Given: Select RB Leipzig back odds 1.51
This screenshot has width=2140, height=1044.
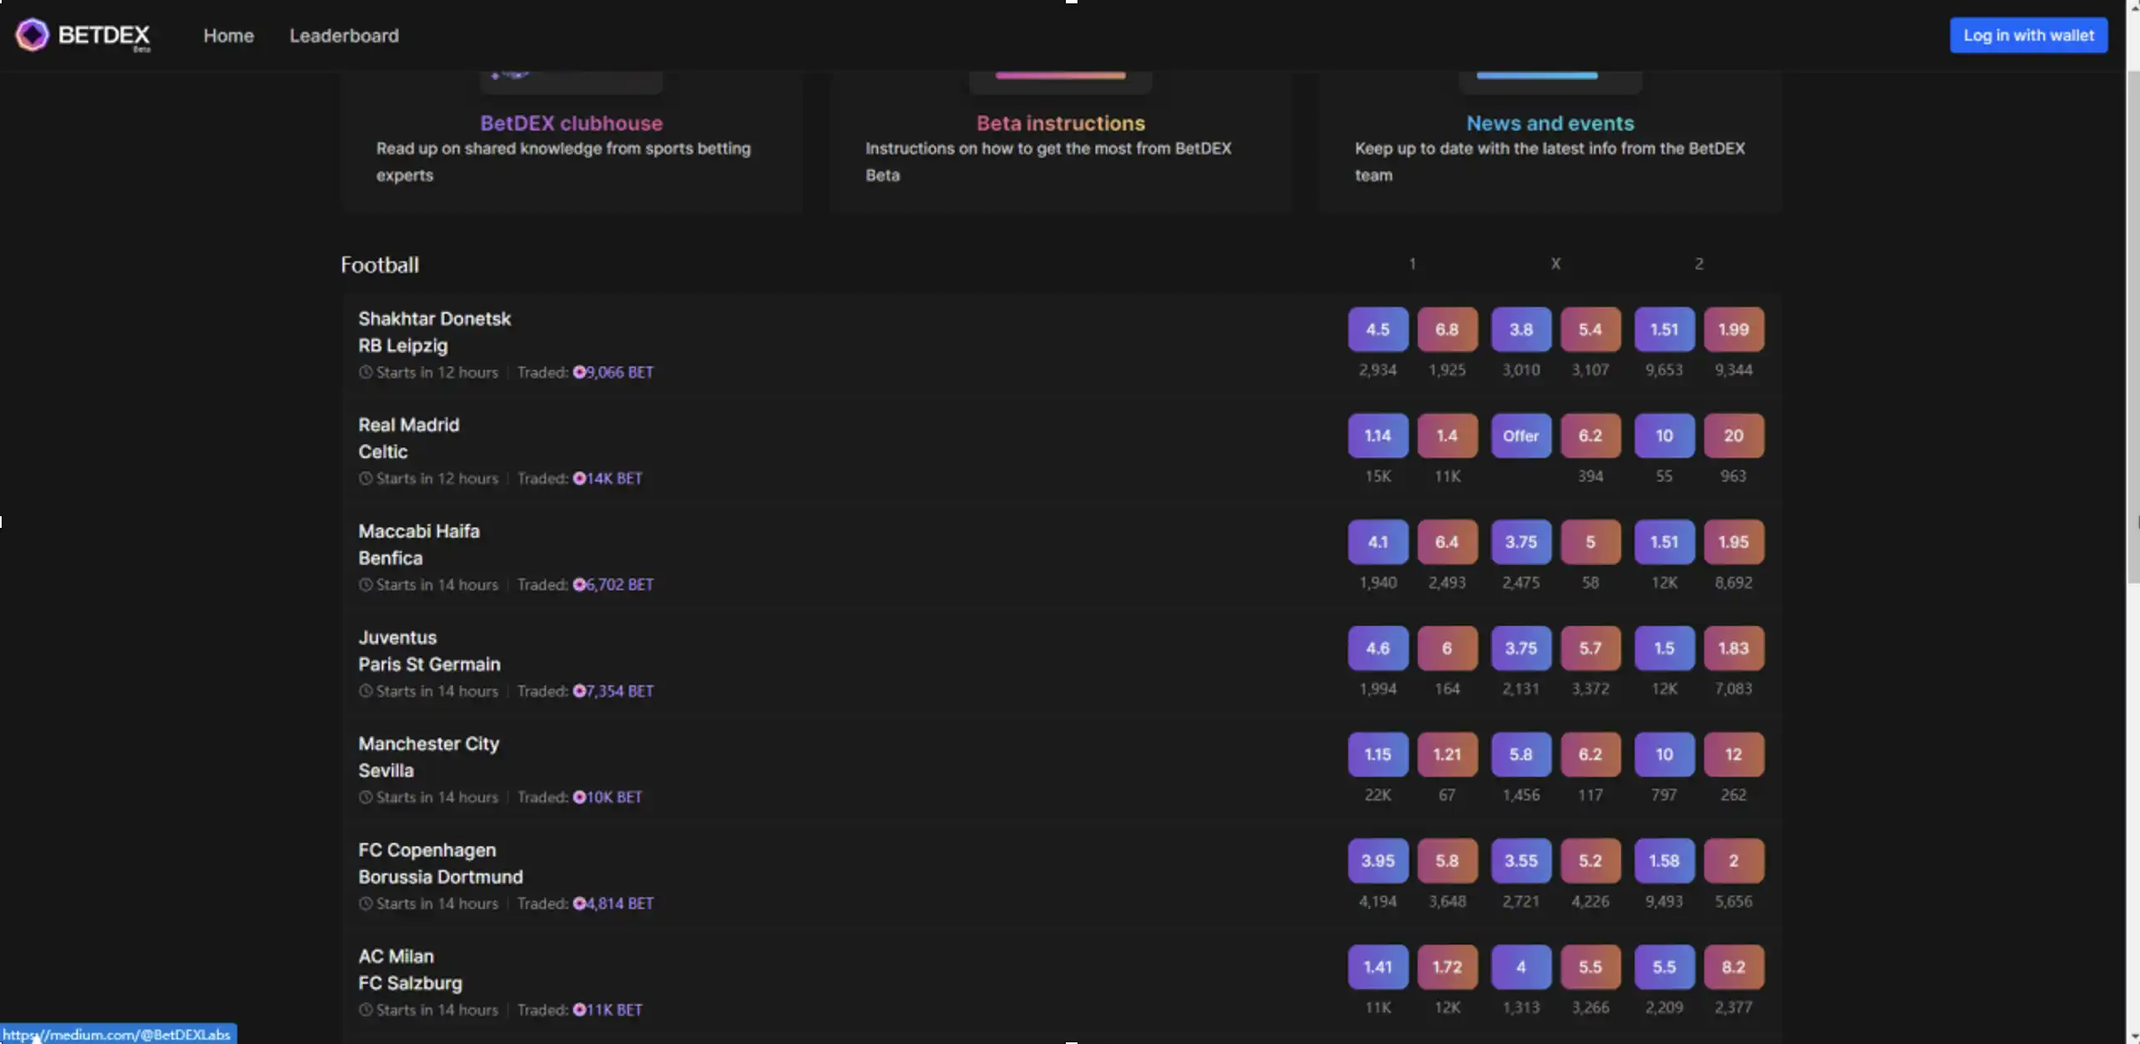Looking at the screenshot, I should [1664, 330].
